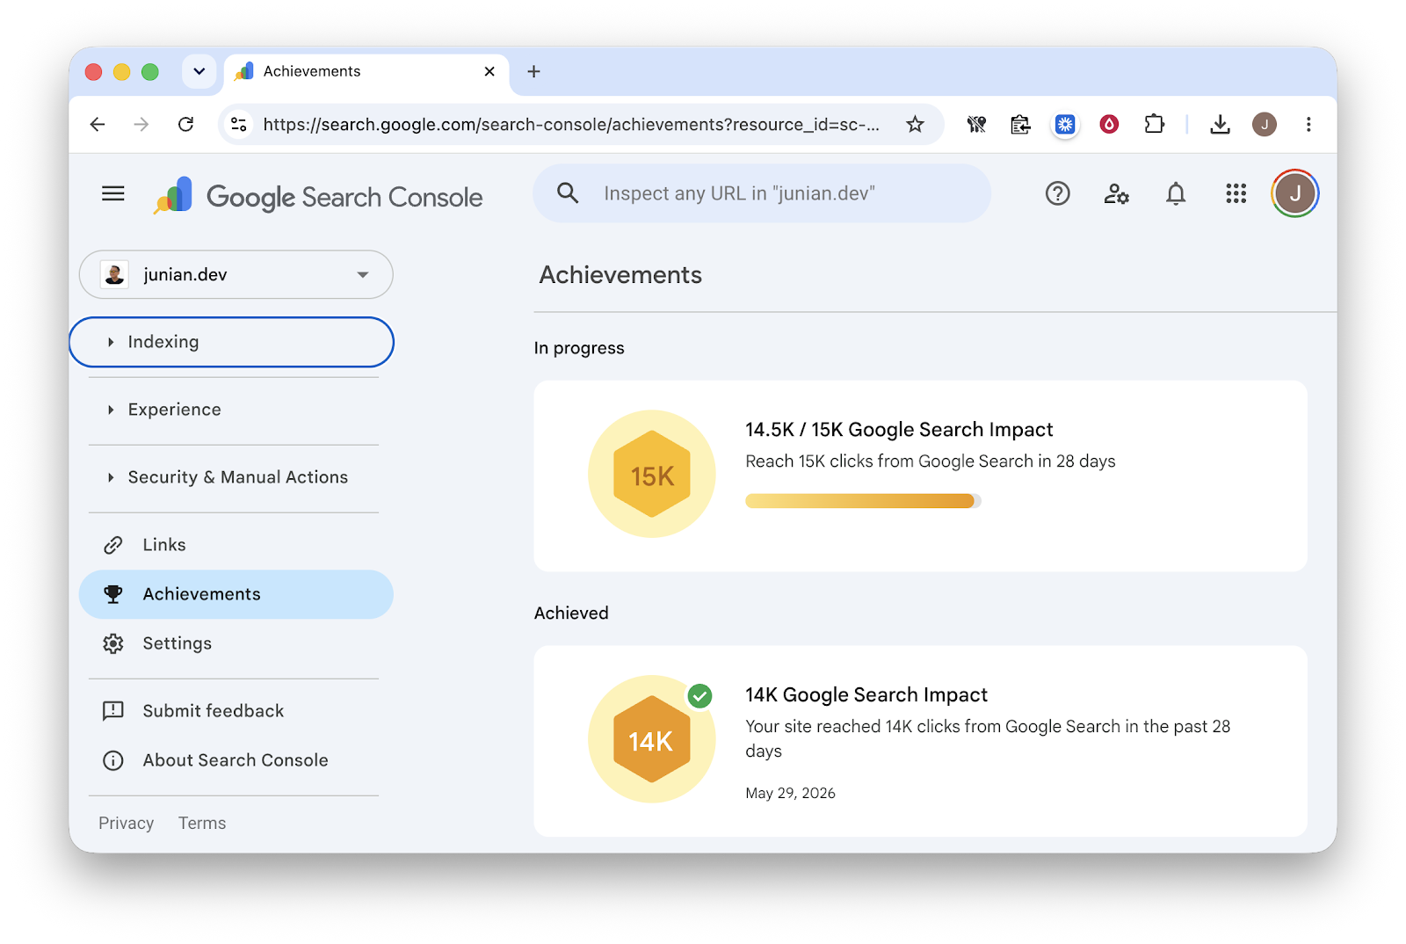Click the Achievements page heading
Image resolution: width=1406 pixels, height=944 pixels.
pos(620,275)
